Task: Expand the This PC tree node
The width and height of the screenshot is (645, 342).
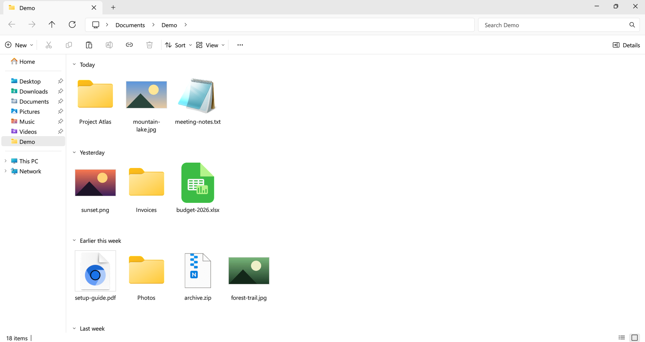Action: [5, 161]
